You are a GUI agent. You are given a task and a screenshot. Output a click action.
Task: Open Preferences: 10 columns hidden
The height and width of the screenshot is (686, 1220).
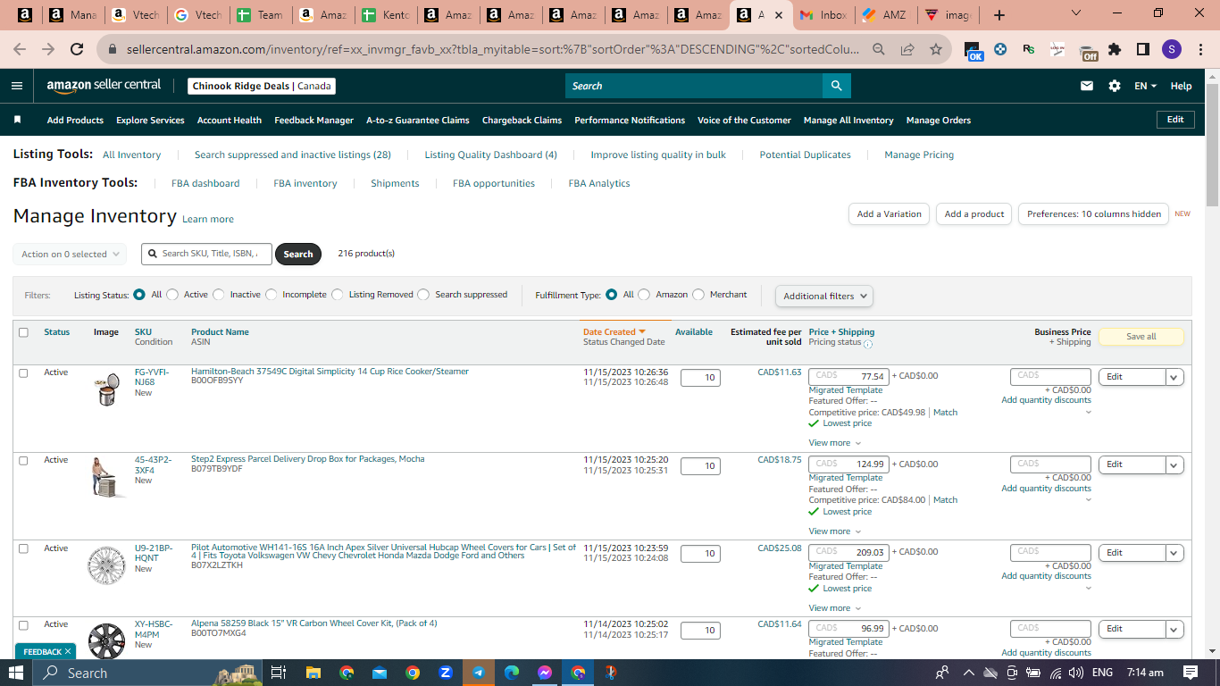[1094, 214]
